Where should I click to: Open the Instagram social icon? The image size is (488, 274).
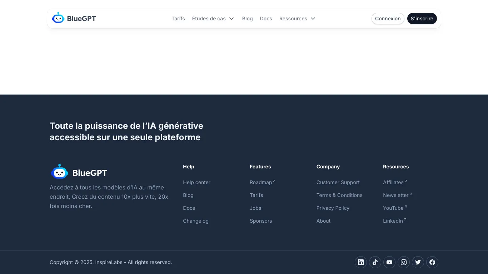(x=404, y=262)
